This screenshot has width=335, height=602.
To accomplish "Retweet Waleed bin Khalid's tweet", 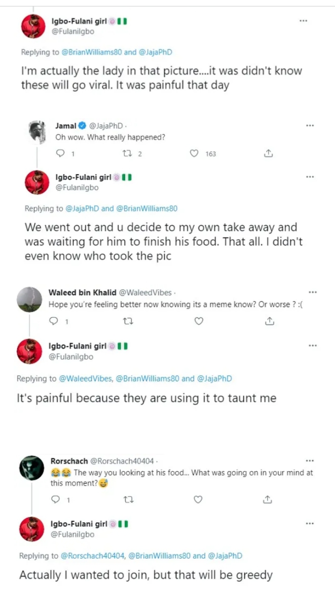I will (128, 321).
